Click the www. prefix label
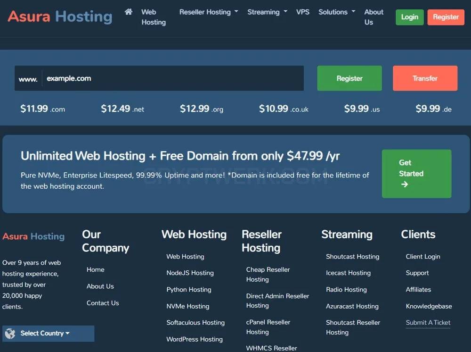471x352 pixels. [28, 79]
